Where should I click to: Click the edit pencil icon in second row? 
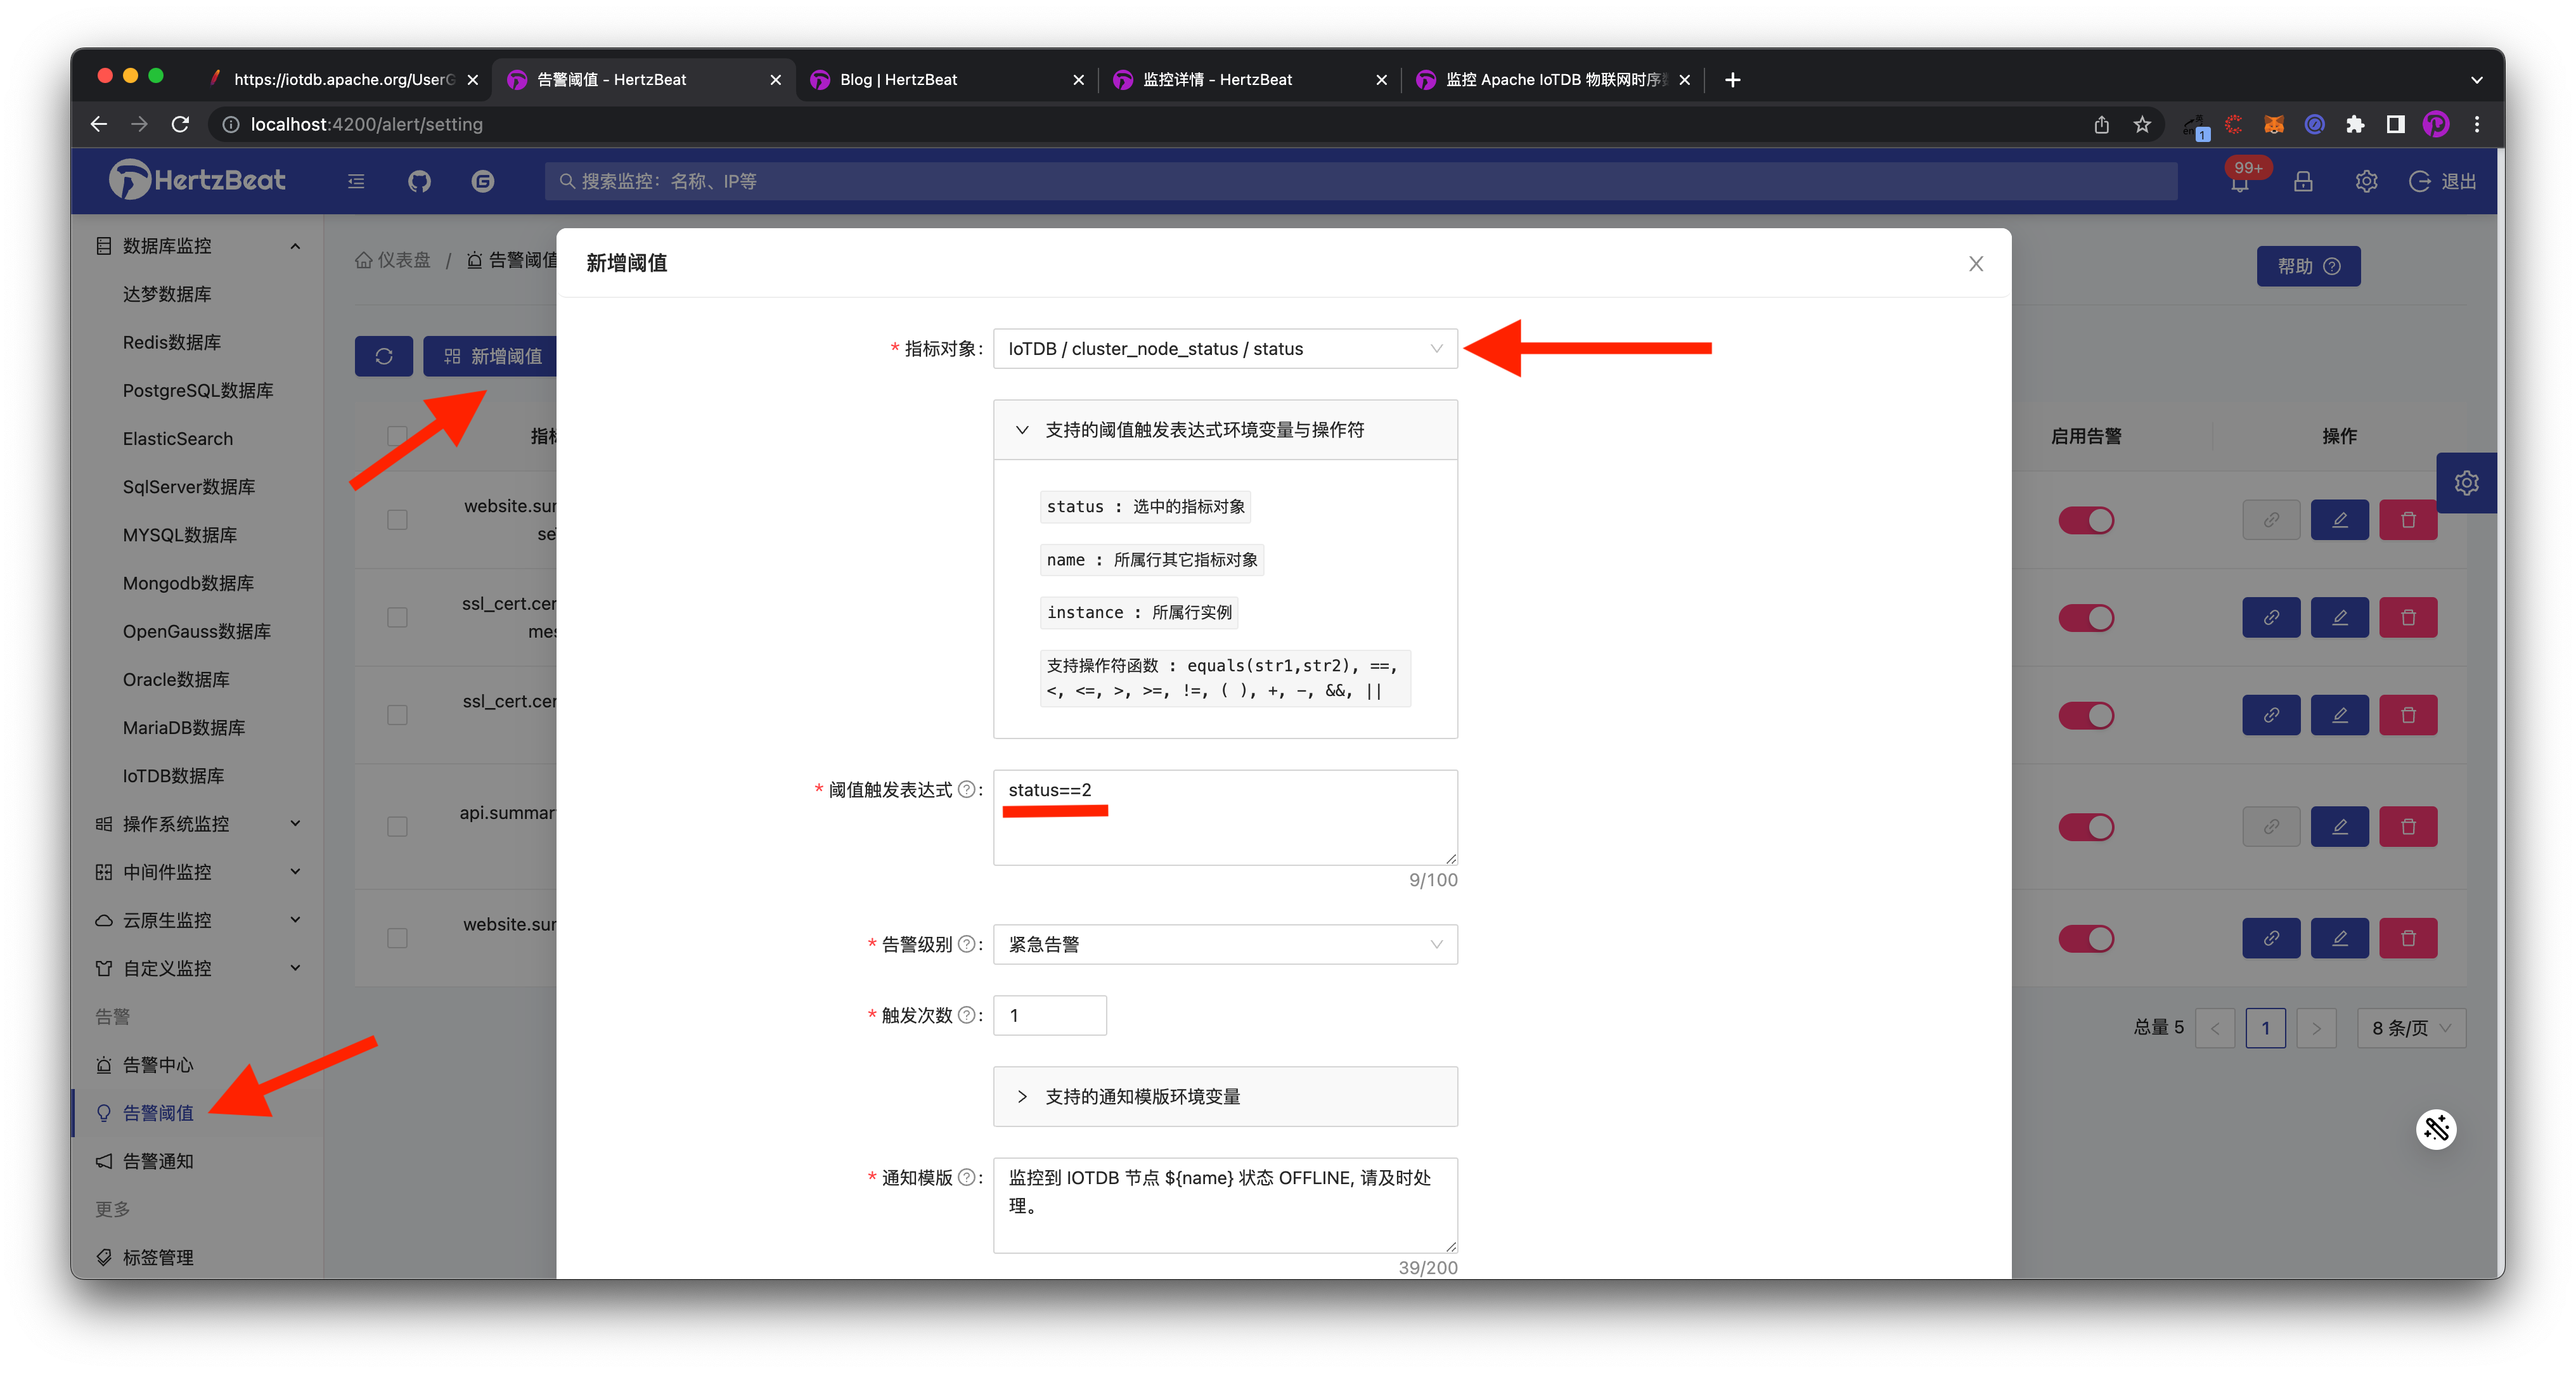(x=2339, y=618)
